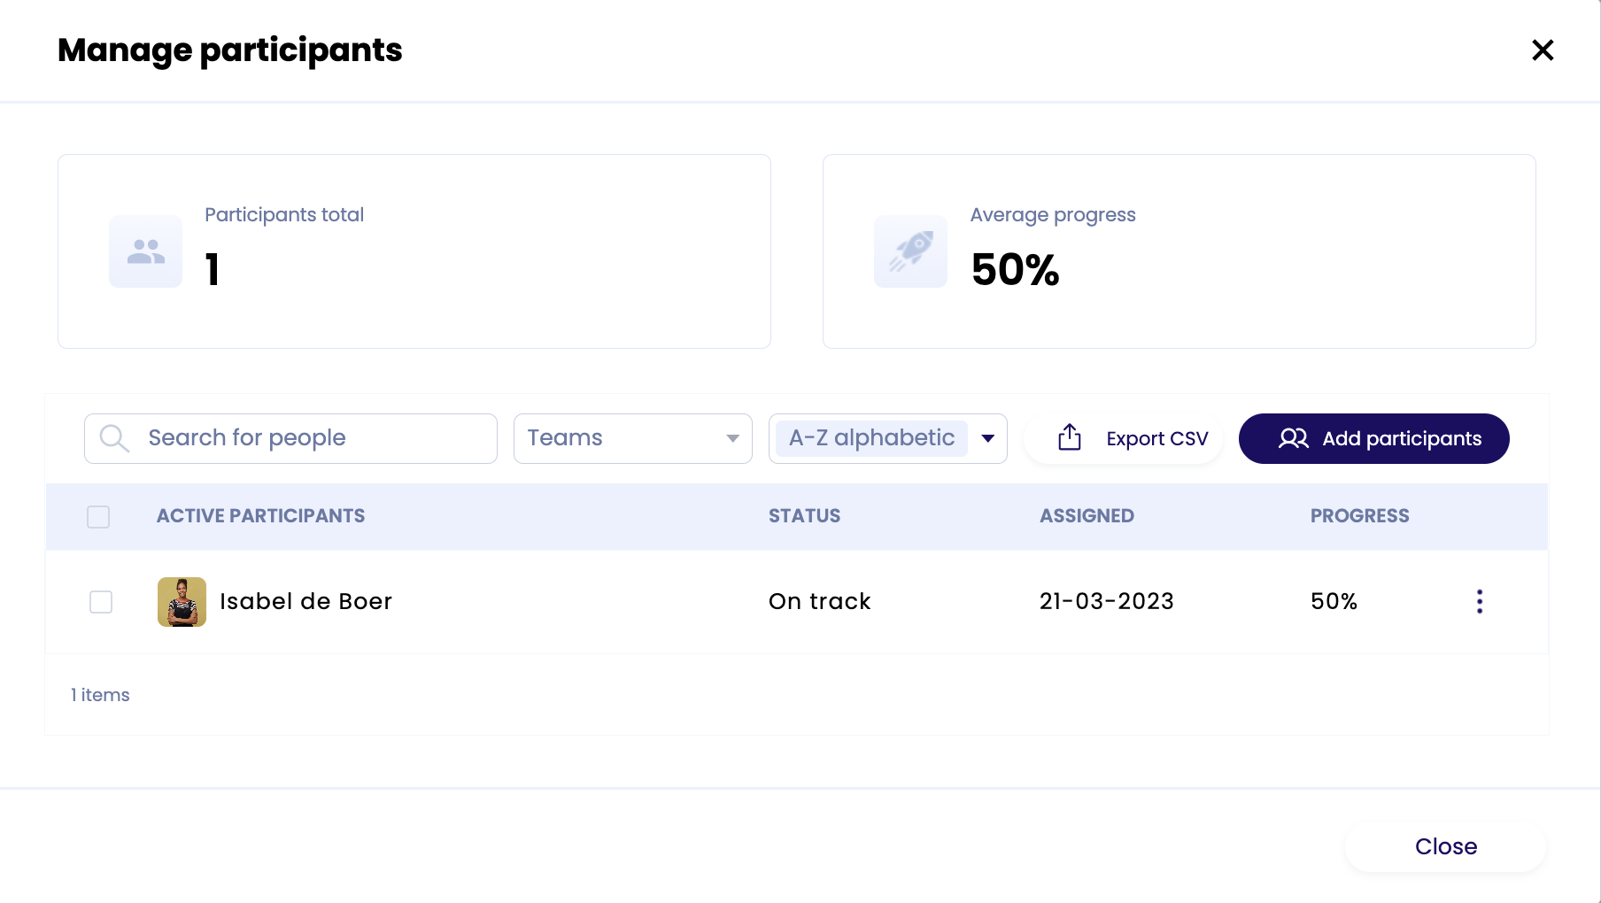Click the Status column header
This screenshot has height=903, width=1601.
coord(804,516)
